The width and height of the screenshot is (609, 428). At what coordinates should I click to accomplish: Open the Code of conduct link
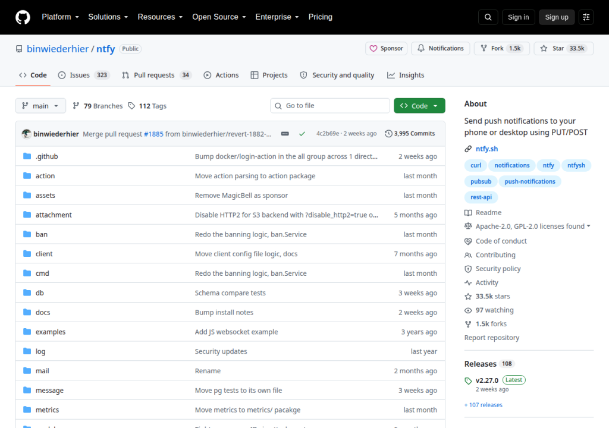pyautogui.click(x=501, y=241)
